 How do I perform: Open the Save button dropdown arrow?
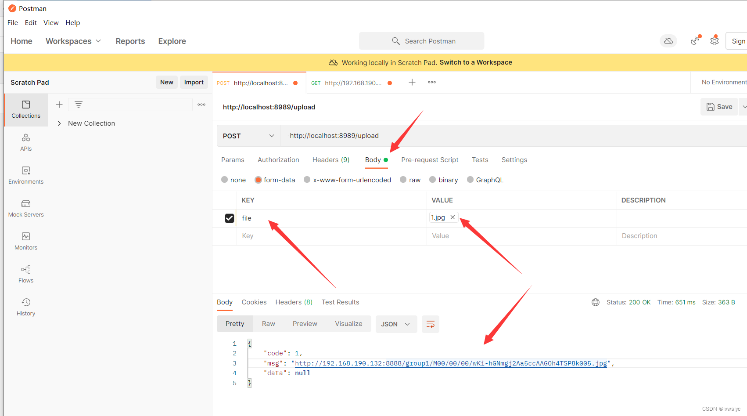point(744,107)
